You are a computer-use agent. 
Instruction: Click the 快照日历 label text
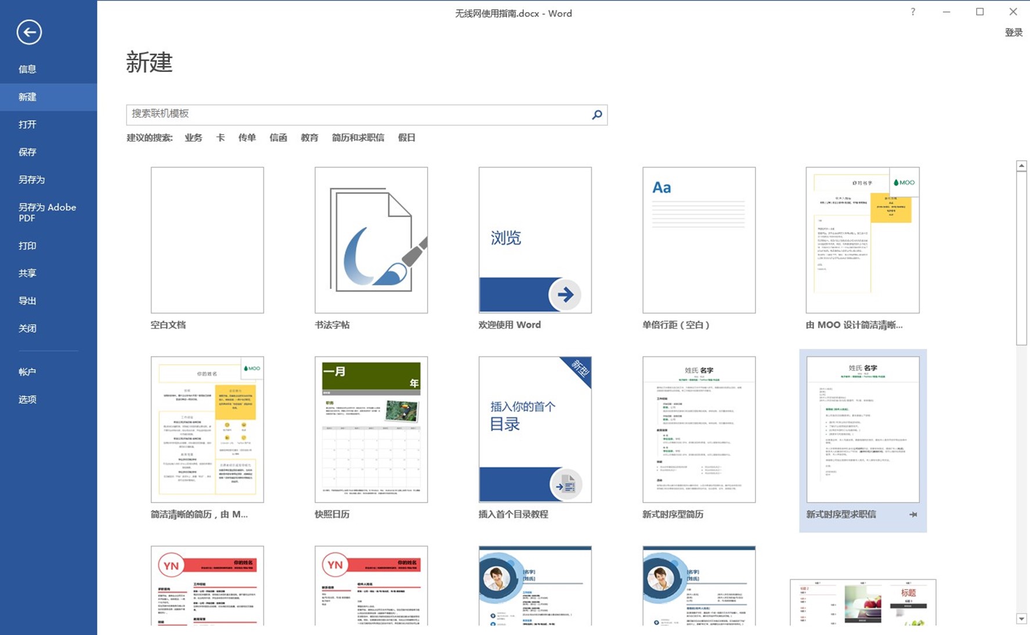(332, 514)
